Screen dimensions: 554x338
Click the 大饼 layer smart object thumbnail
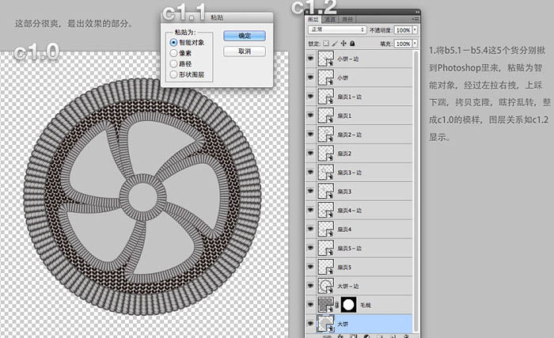(x=325, y=323)
